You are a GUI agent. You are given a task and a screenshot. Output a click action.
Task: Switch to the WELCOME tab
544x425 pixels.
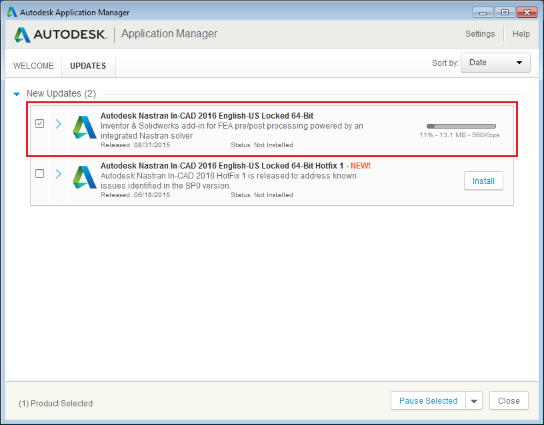pyautogui.click(x=33, y=66)
